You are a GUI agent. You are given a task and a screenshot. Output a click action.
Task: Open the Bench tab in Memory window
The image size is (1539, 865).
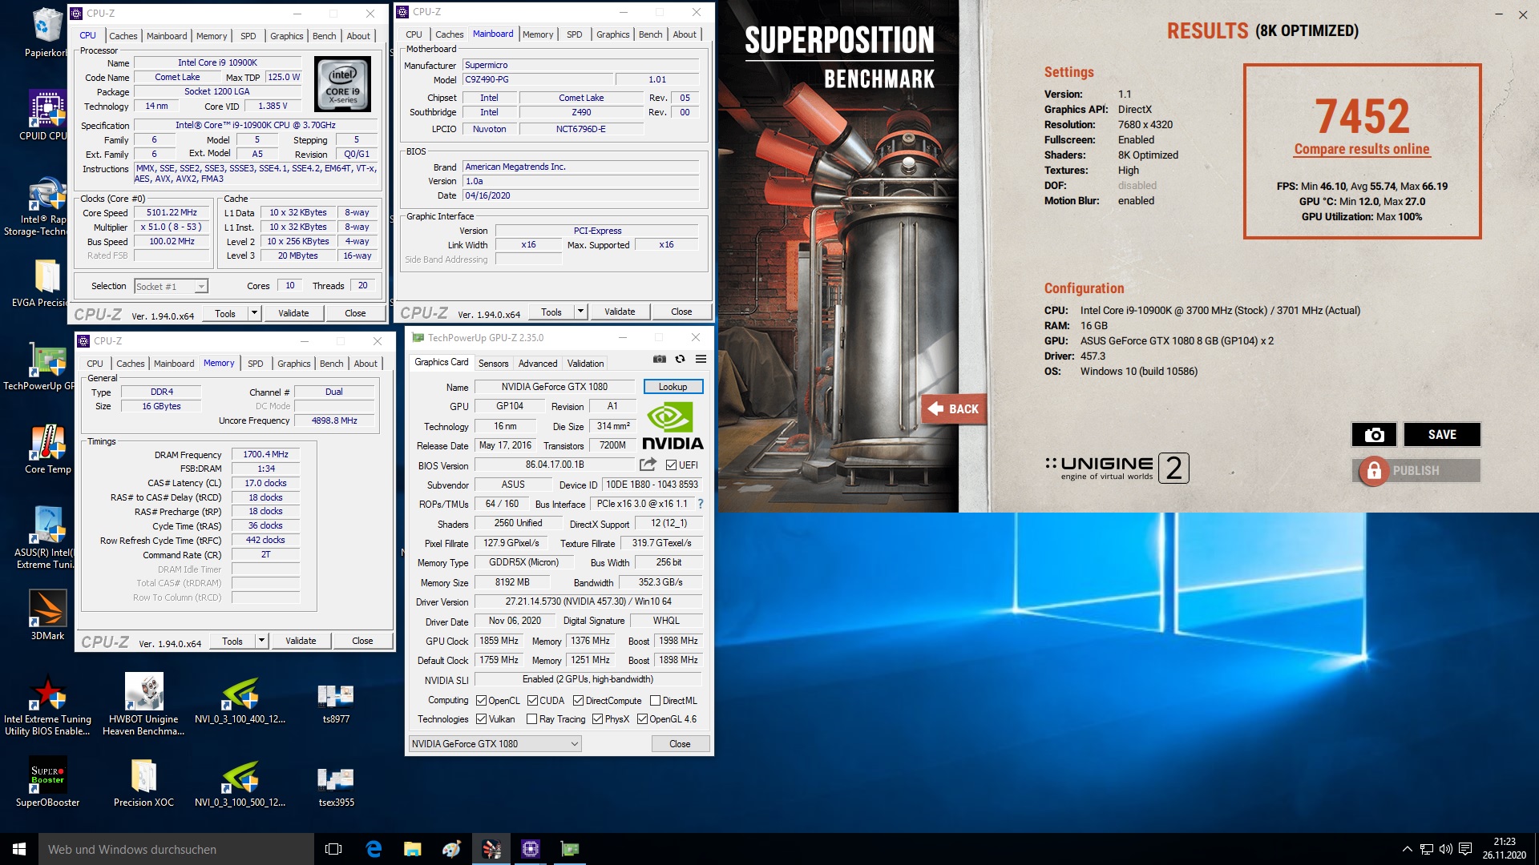331,364
